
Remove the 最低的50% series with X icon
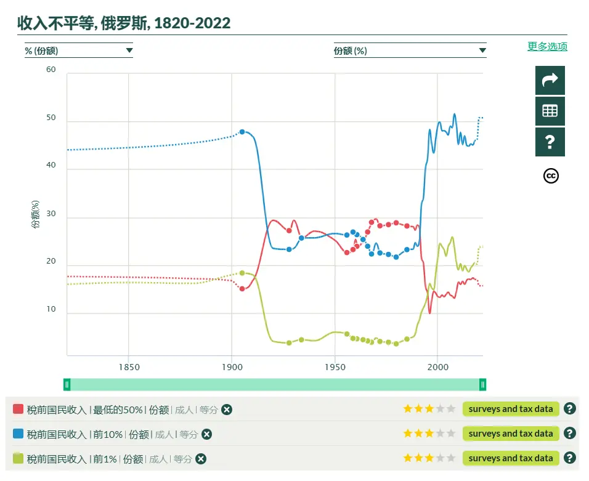click(x=227, y=410)
